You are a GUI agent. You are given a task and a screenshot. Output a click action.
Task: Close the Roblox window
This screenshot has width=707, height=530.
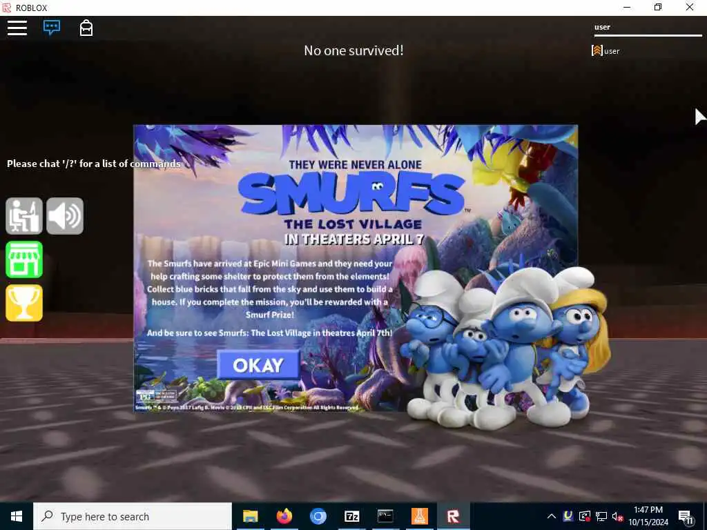click(x=690, y=7)
